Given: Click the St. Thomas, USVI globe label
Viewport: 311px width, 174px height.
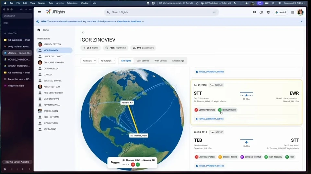Looking at the screenshot, I should tap(139, 136).
